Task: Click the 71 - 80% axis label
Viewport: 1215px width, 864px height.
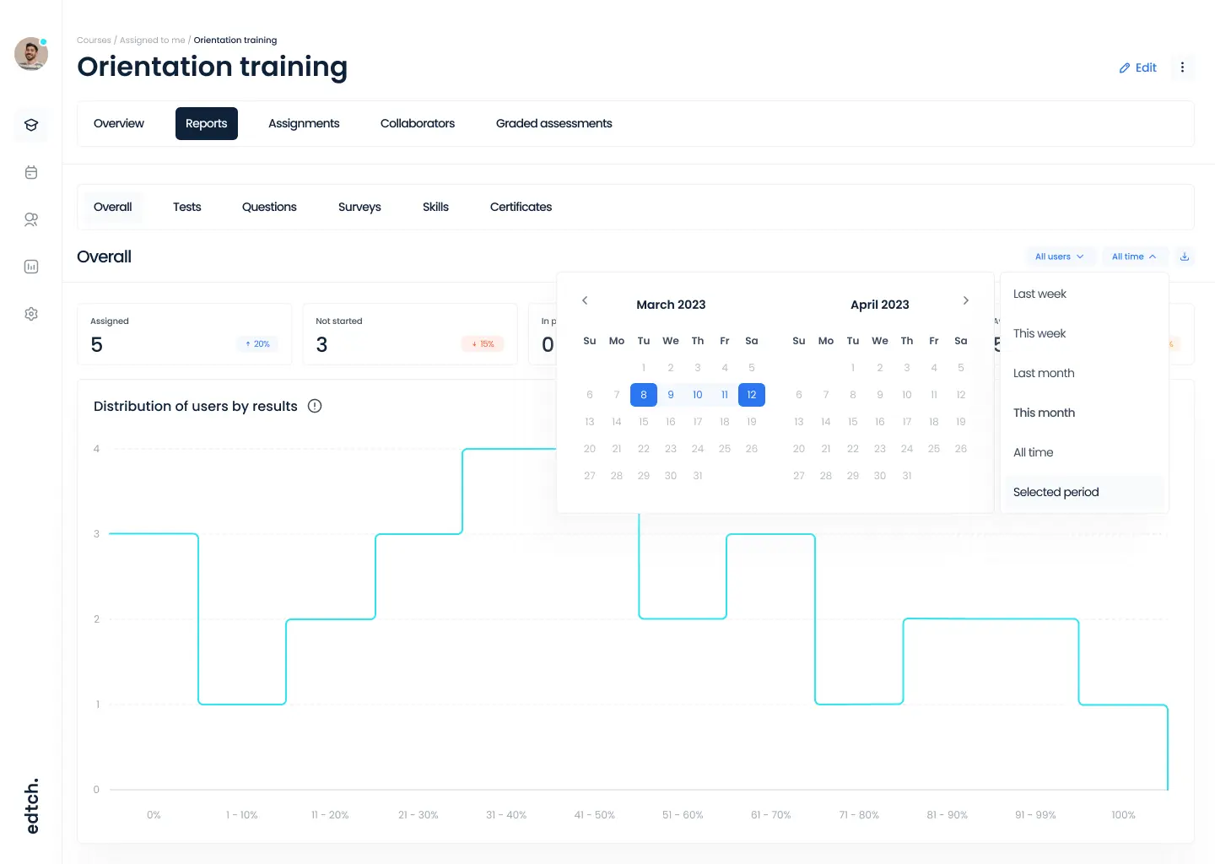Action: [x=859, y=815]
